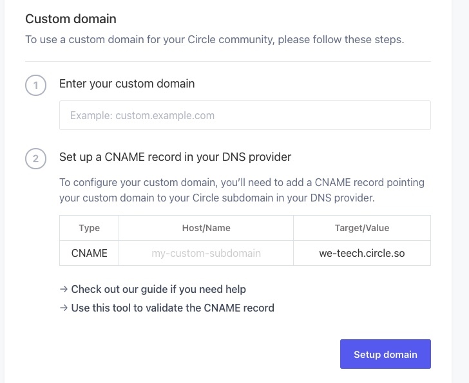Select the we-teech.circle.so target value

pos(362,254)
